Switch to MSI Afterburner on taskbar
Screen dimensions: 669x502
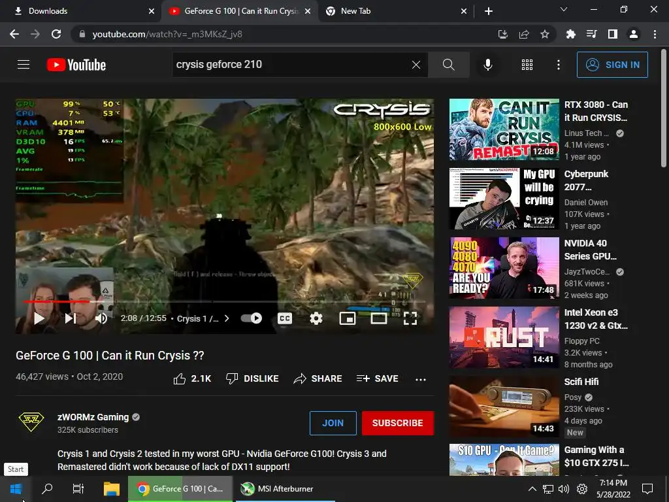pyautogui.click(x=284, y=489)
